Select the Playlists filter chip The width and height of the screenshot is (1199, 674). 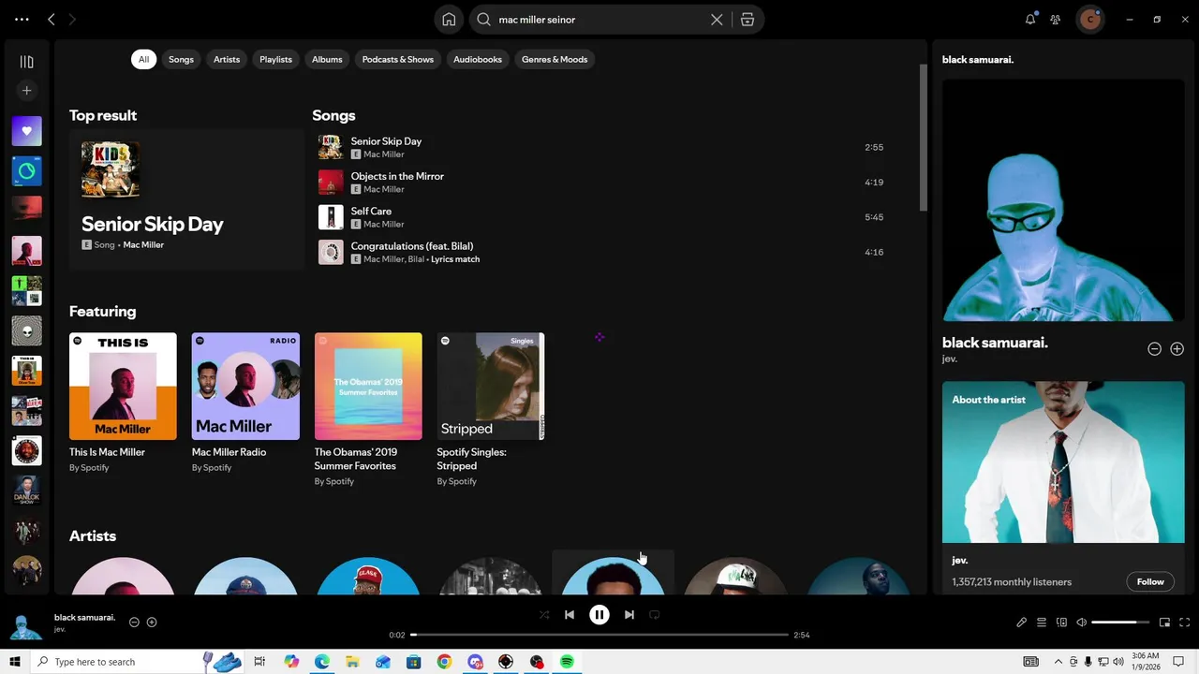click(275, 59)
